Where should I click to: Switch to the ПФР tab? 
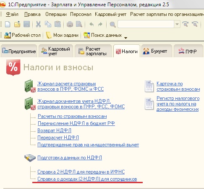coord(188,51)
